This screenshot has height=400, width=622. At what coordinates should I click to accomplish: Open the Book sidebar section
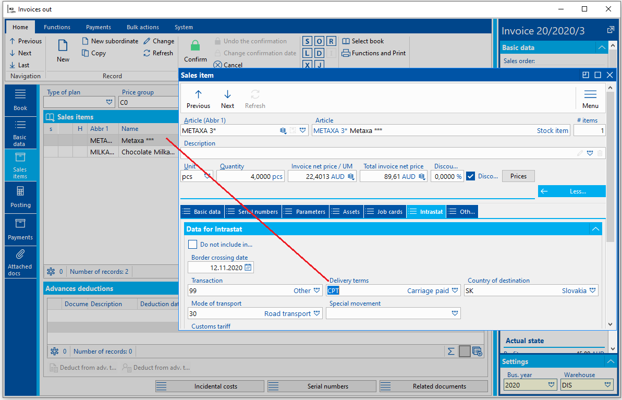pos(20,100)
